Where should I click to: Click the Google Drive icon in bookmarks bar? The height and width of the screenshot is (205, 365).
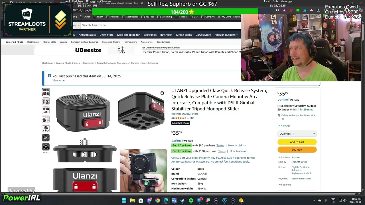click(219, 17)
